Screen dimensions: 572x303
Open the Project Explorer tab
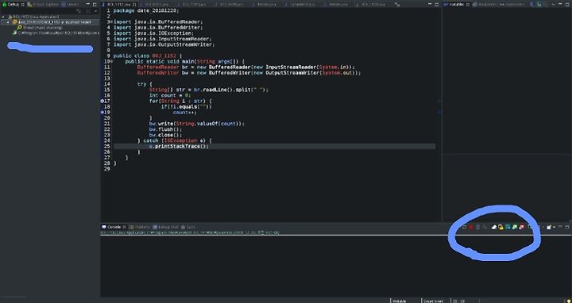43,5
